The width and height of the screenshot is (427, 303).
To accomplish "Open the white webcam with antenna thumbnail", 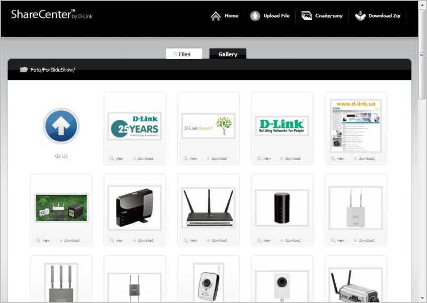I will (x=208, y=282).
